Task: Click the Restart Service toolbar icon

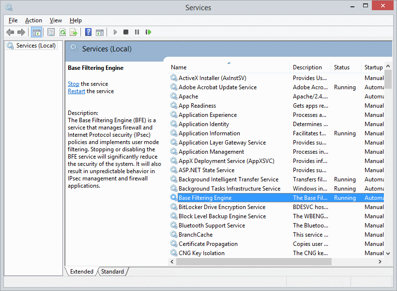Action: click(x=148, y=32)
